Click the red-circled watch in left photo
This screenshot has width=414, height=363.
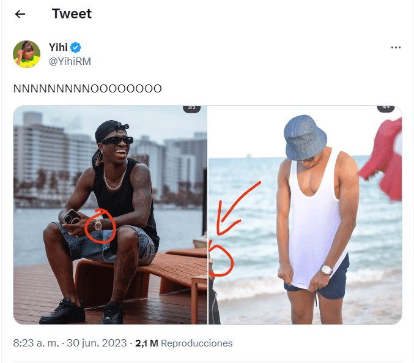(98, 225)
